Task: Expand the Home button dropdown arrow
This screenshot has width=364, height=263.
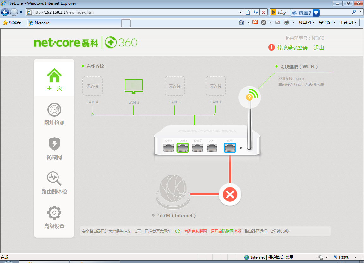Action: pos(248,22)
